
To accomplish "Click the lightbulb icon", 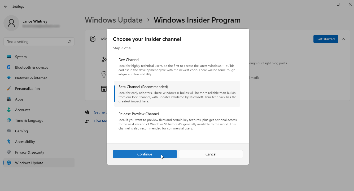I will click(104, 74).
